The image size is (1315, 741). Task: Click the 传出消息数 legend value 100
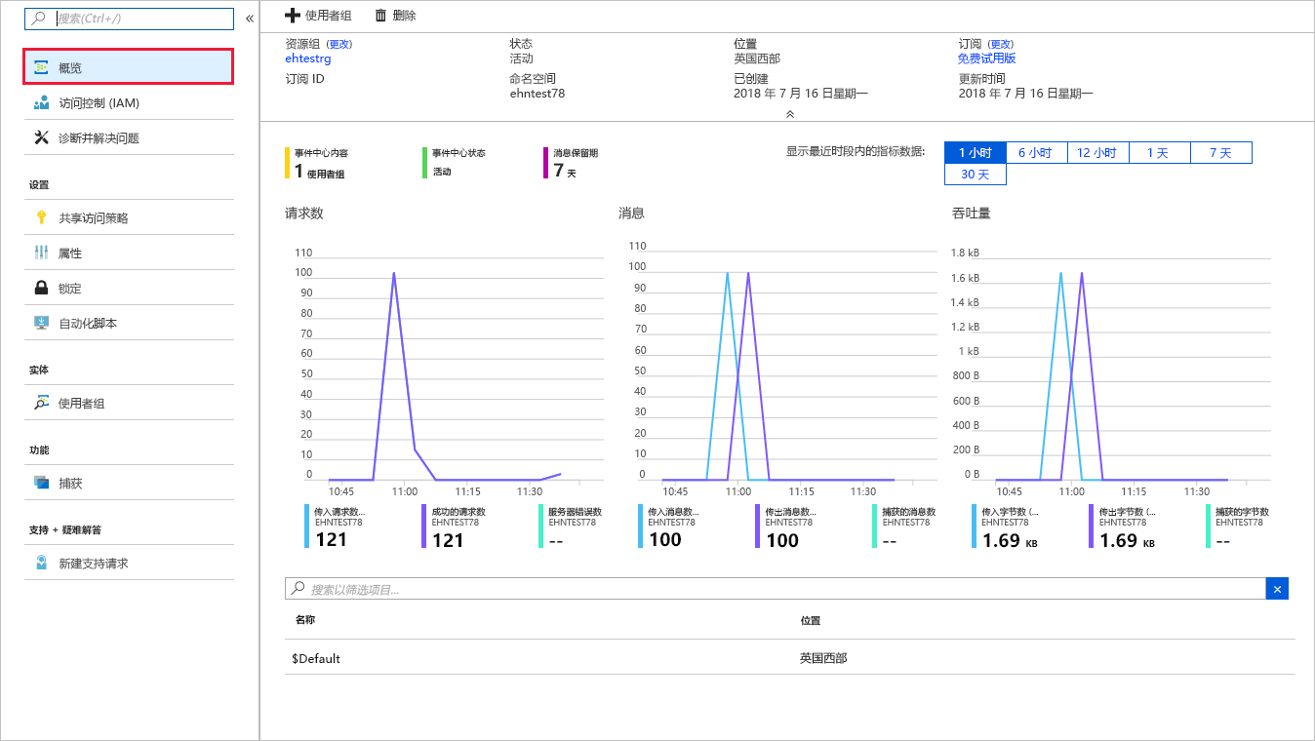tap(782, 540)
